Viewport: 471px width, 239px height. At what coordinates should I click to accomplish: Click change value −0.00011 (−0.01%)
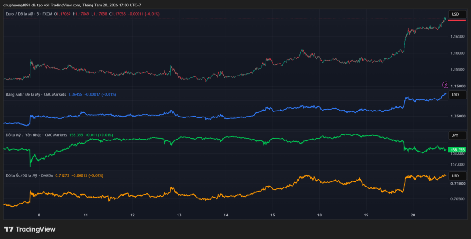point(144,14)
